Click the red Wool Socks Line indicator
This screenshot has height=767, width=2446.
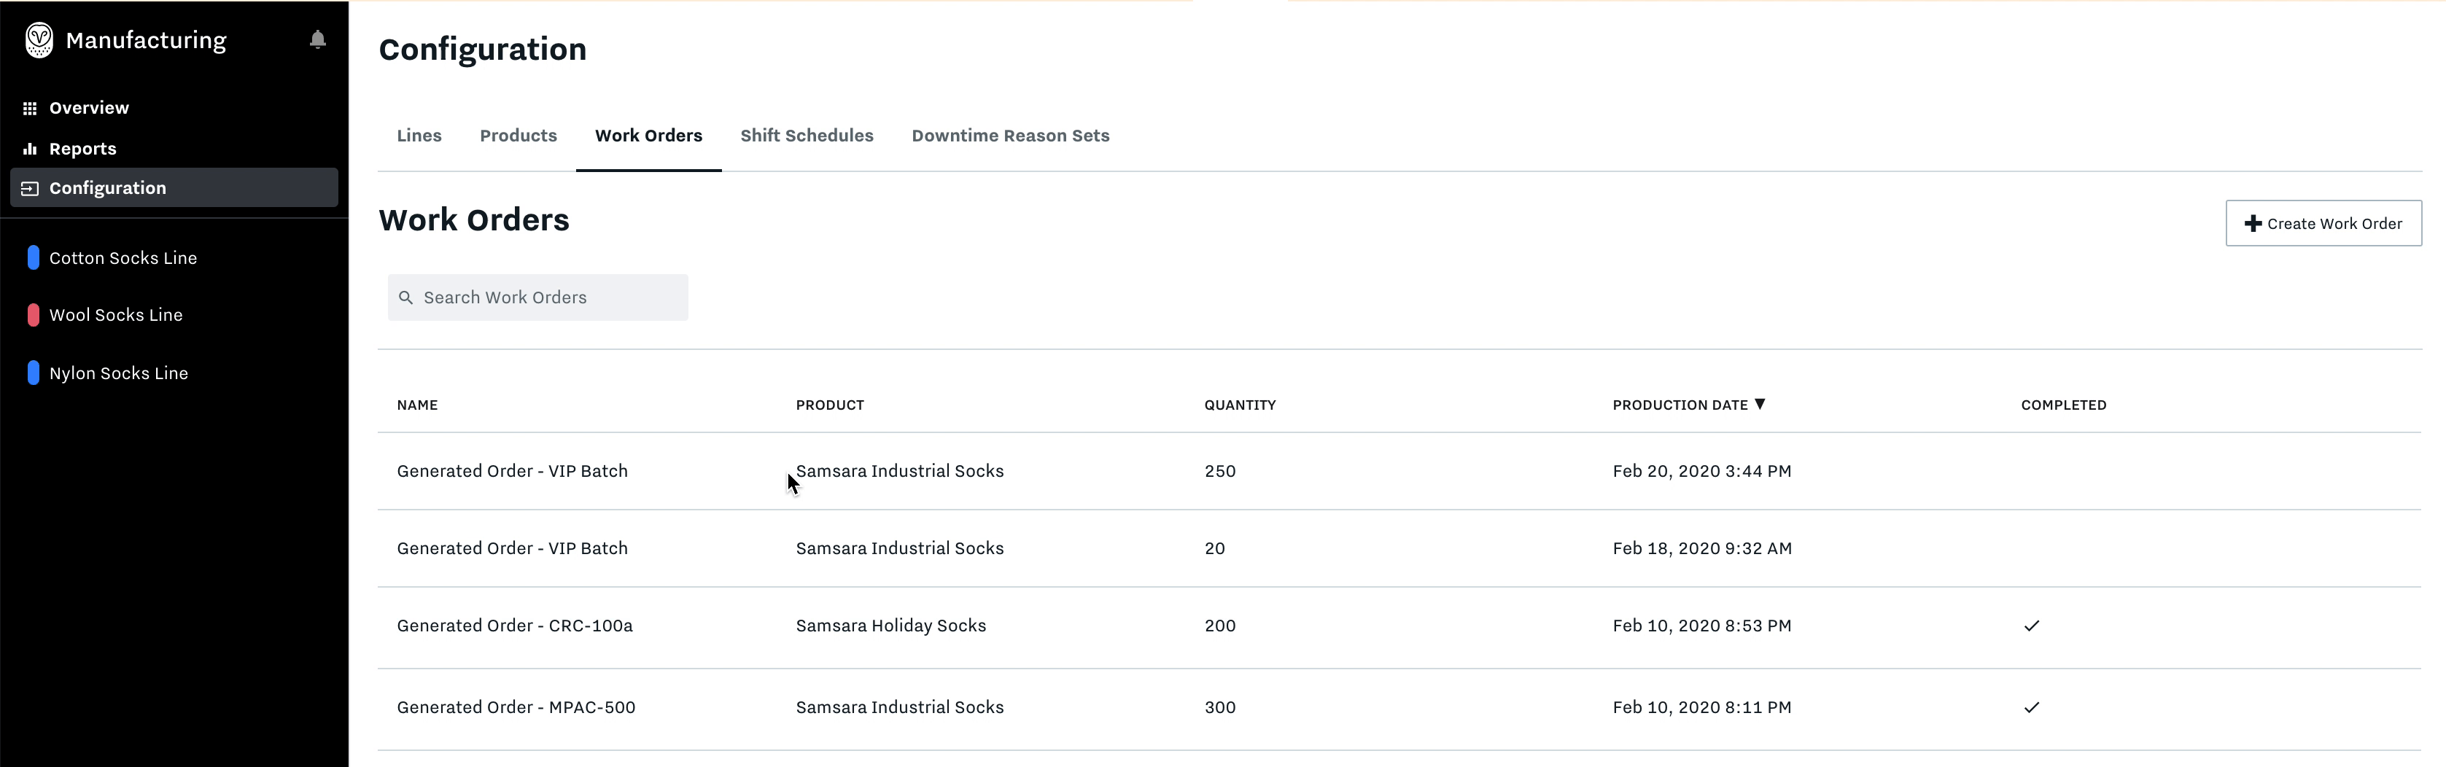point(34,315)
